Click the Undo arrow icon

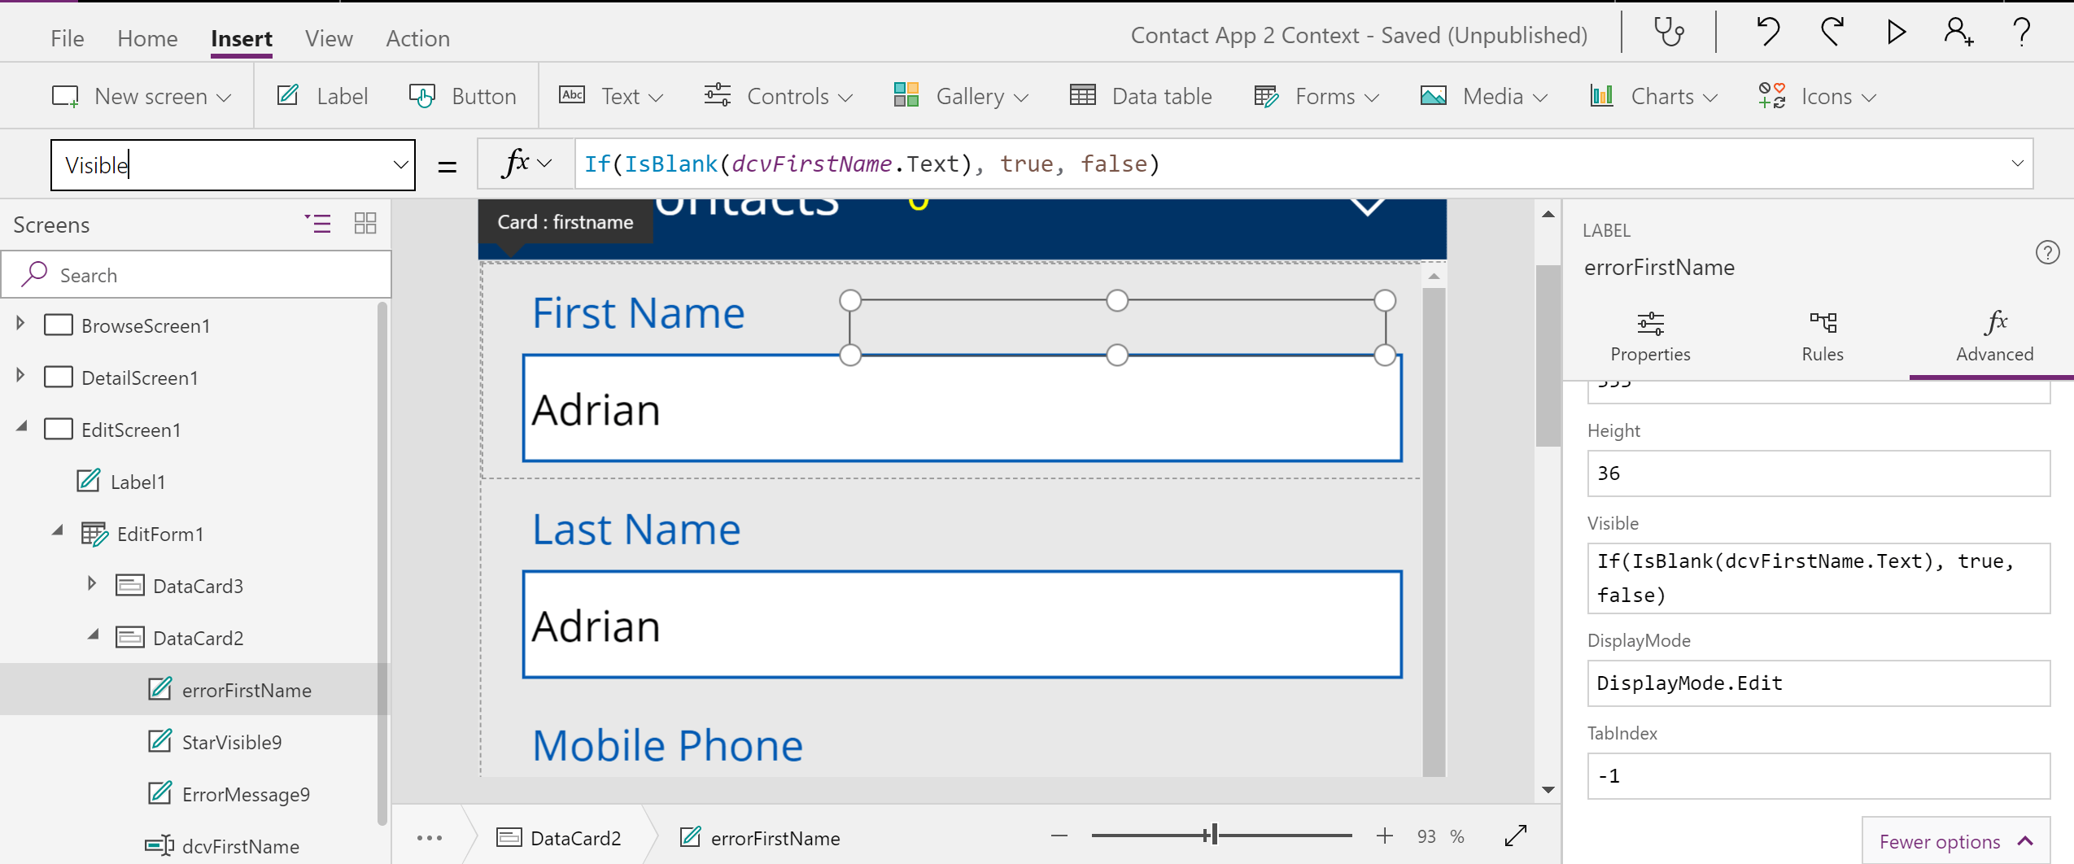pos(1768,33)
